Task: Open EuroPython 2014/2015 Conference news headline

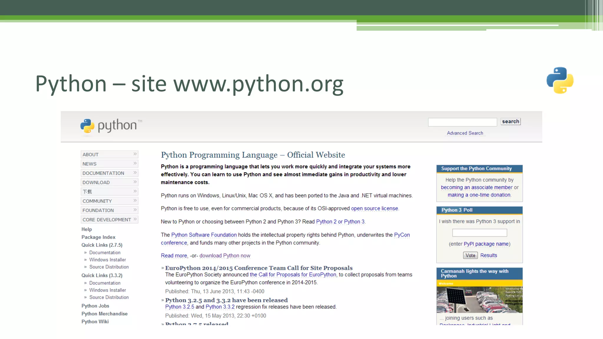Action: click(x=259, y=268)
